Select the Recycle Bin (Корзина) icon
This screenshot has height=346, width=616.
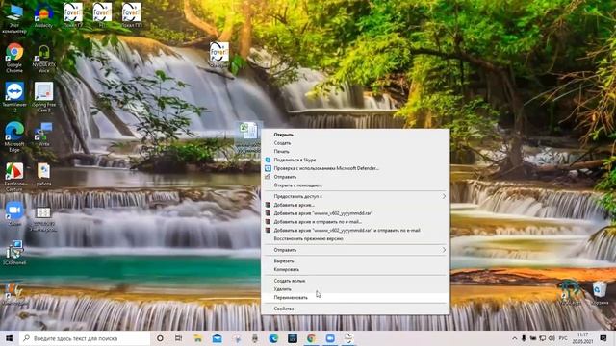tap(600, 292)
